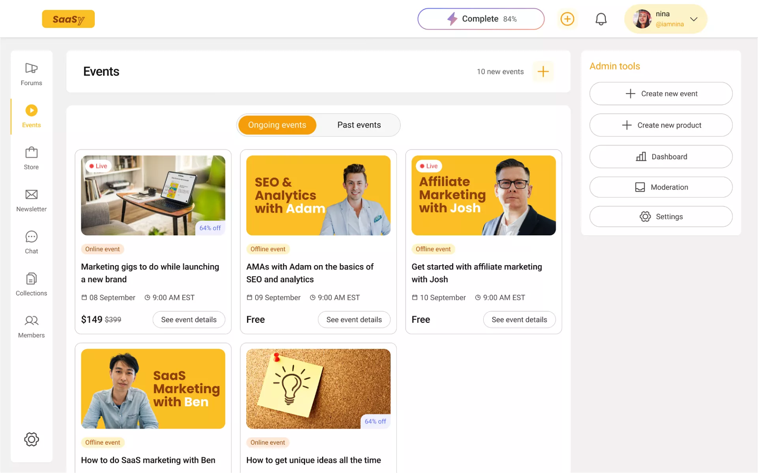See event details for SEO and analytics AMA
Viewport: 758px width, 473px height.
click(354, 319)
